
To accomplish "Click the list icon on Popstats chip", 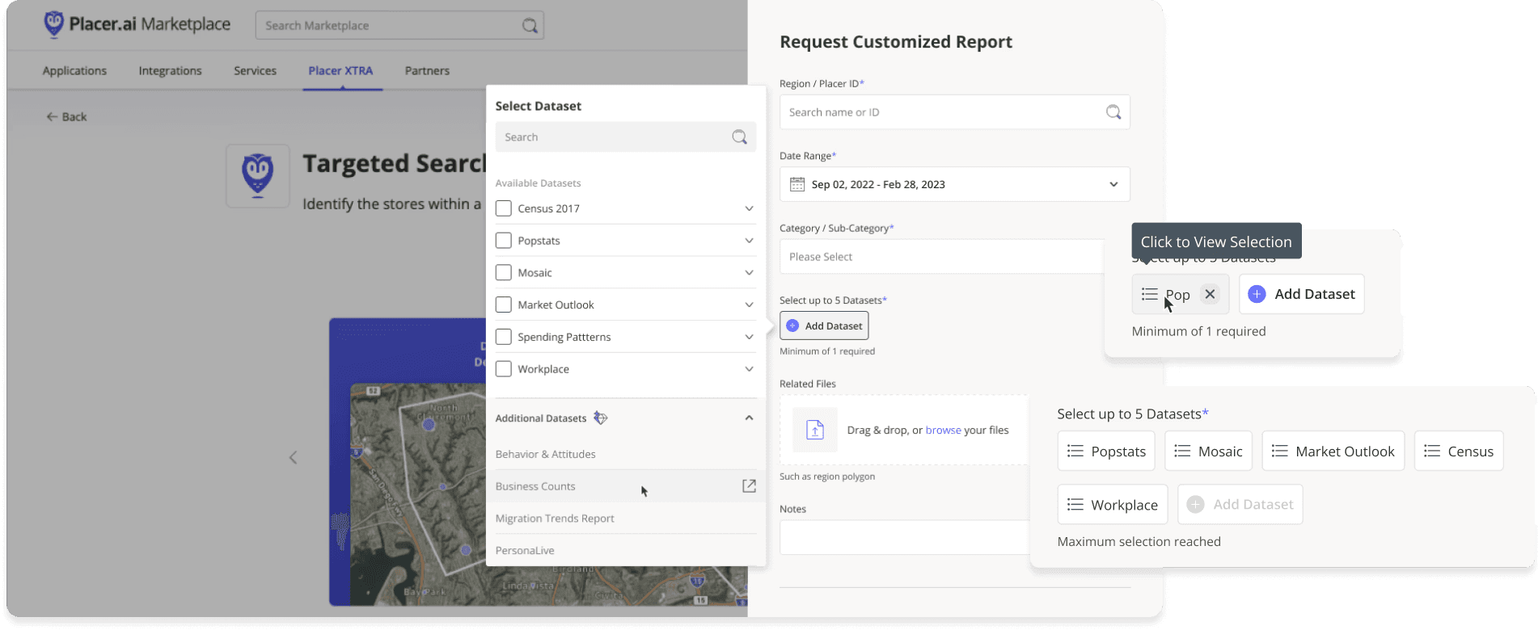I will click(1075, 451).
